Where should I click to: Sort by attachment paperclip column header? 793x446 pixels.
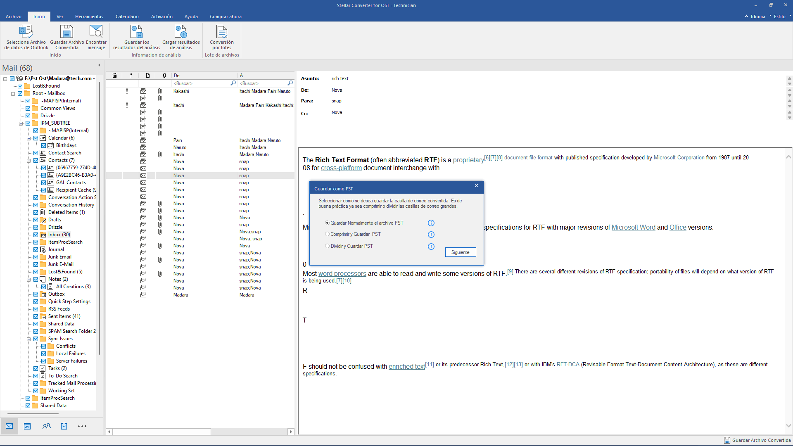point(164,76)
